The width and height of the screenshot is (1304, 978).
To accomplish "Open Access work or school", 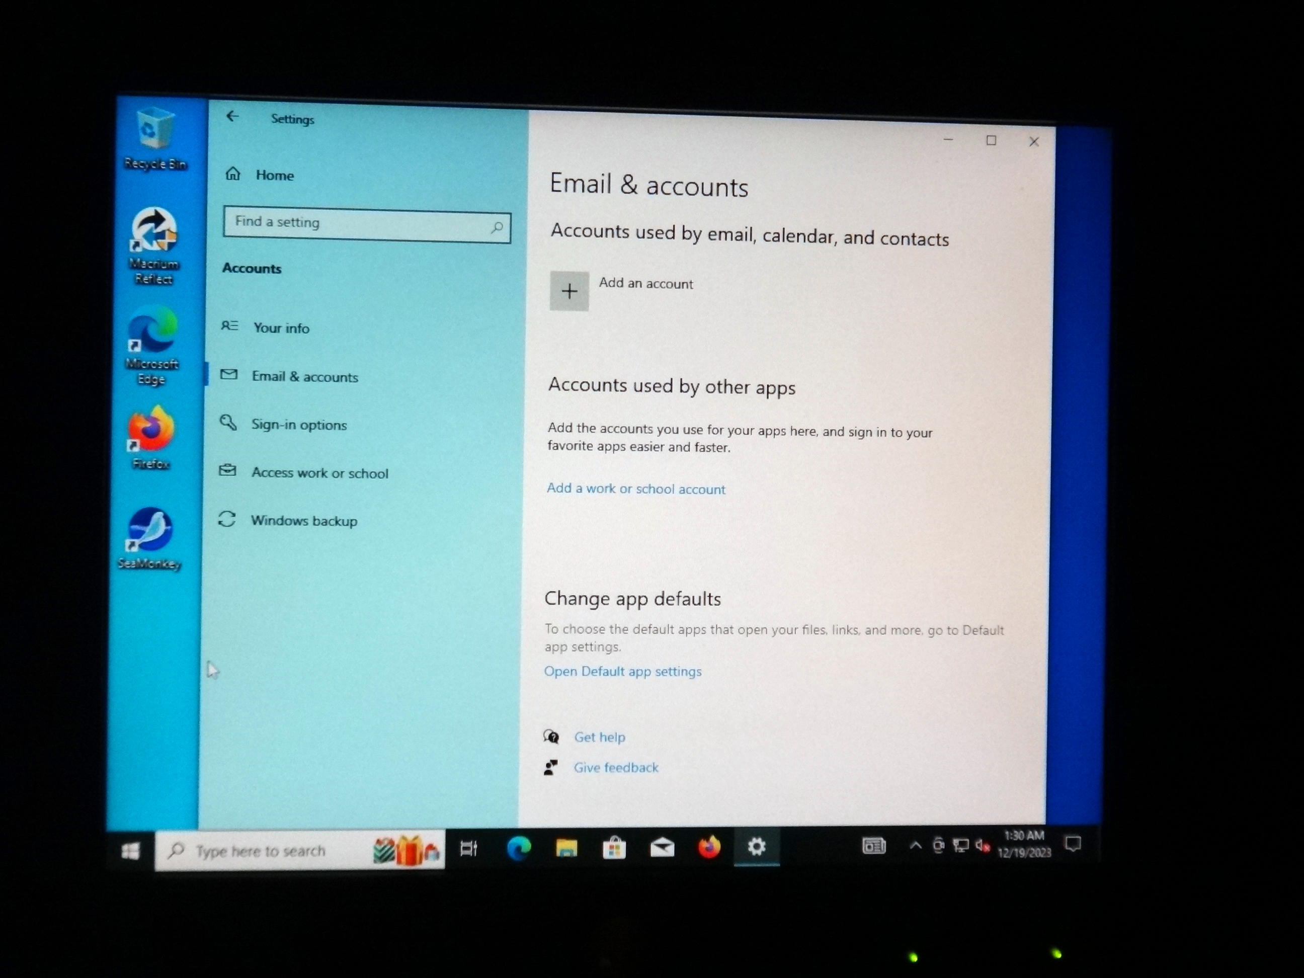I will coord(303,472).
